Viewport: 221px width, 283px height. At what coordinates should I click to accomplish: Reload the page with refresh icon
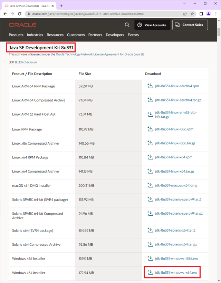click(20, 14)
